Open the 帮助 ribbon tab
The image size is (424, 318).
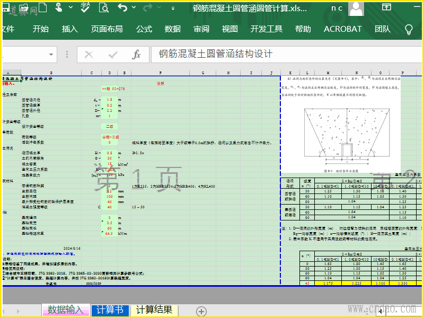tap(303, 29)
